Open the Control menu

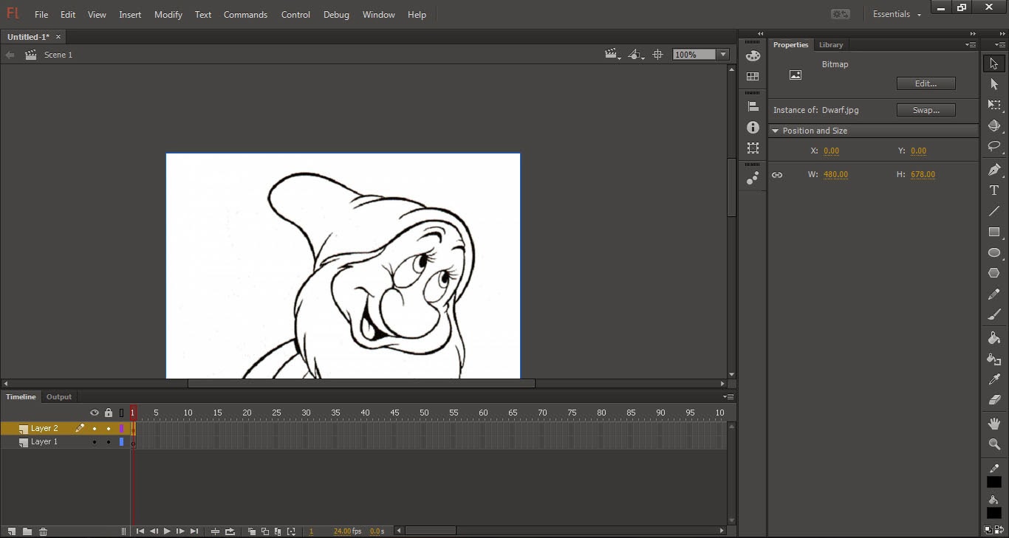pos(295,14)
